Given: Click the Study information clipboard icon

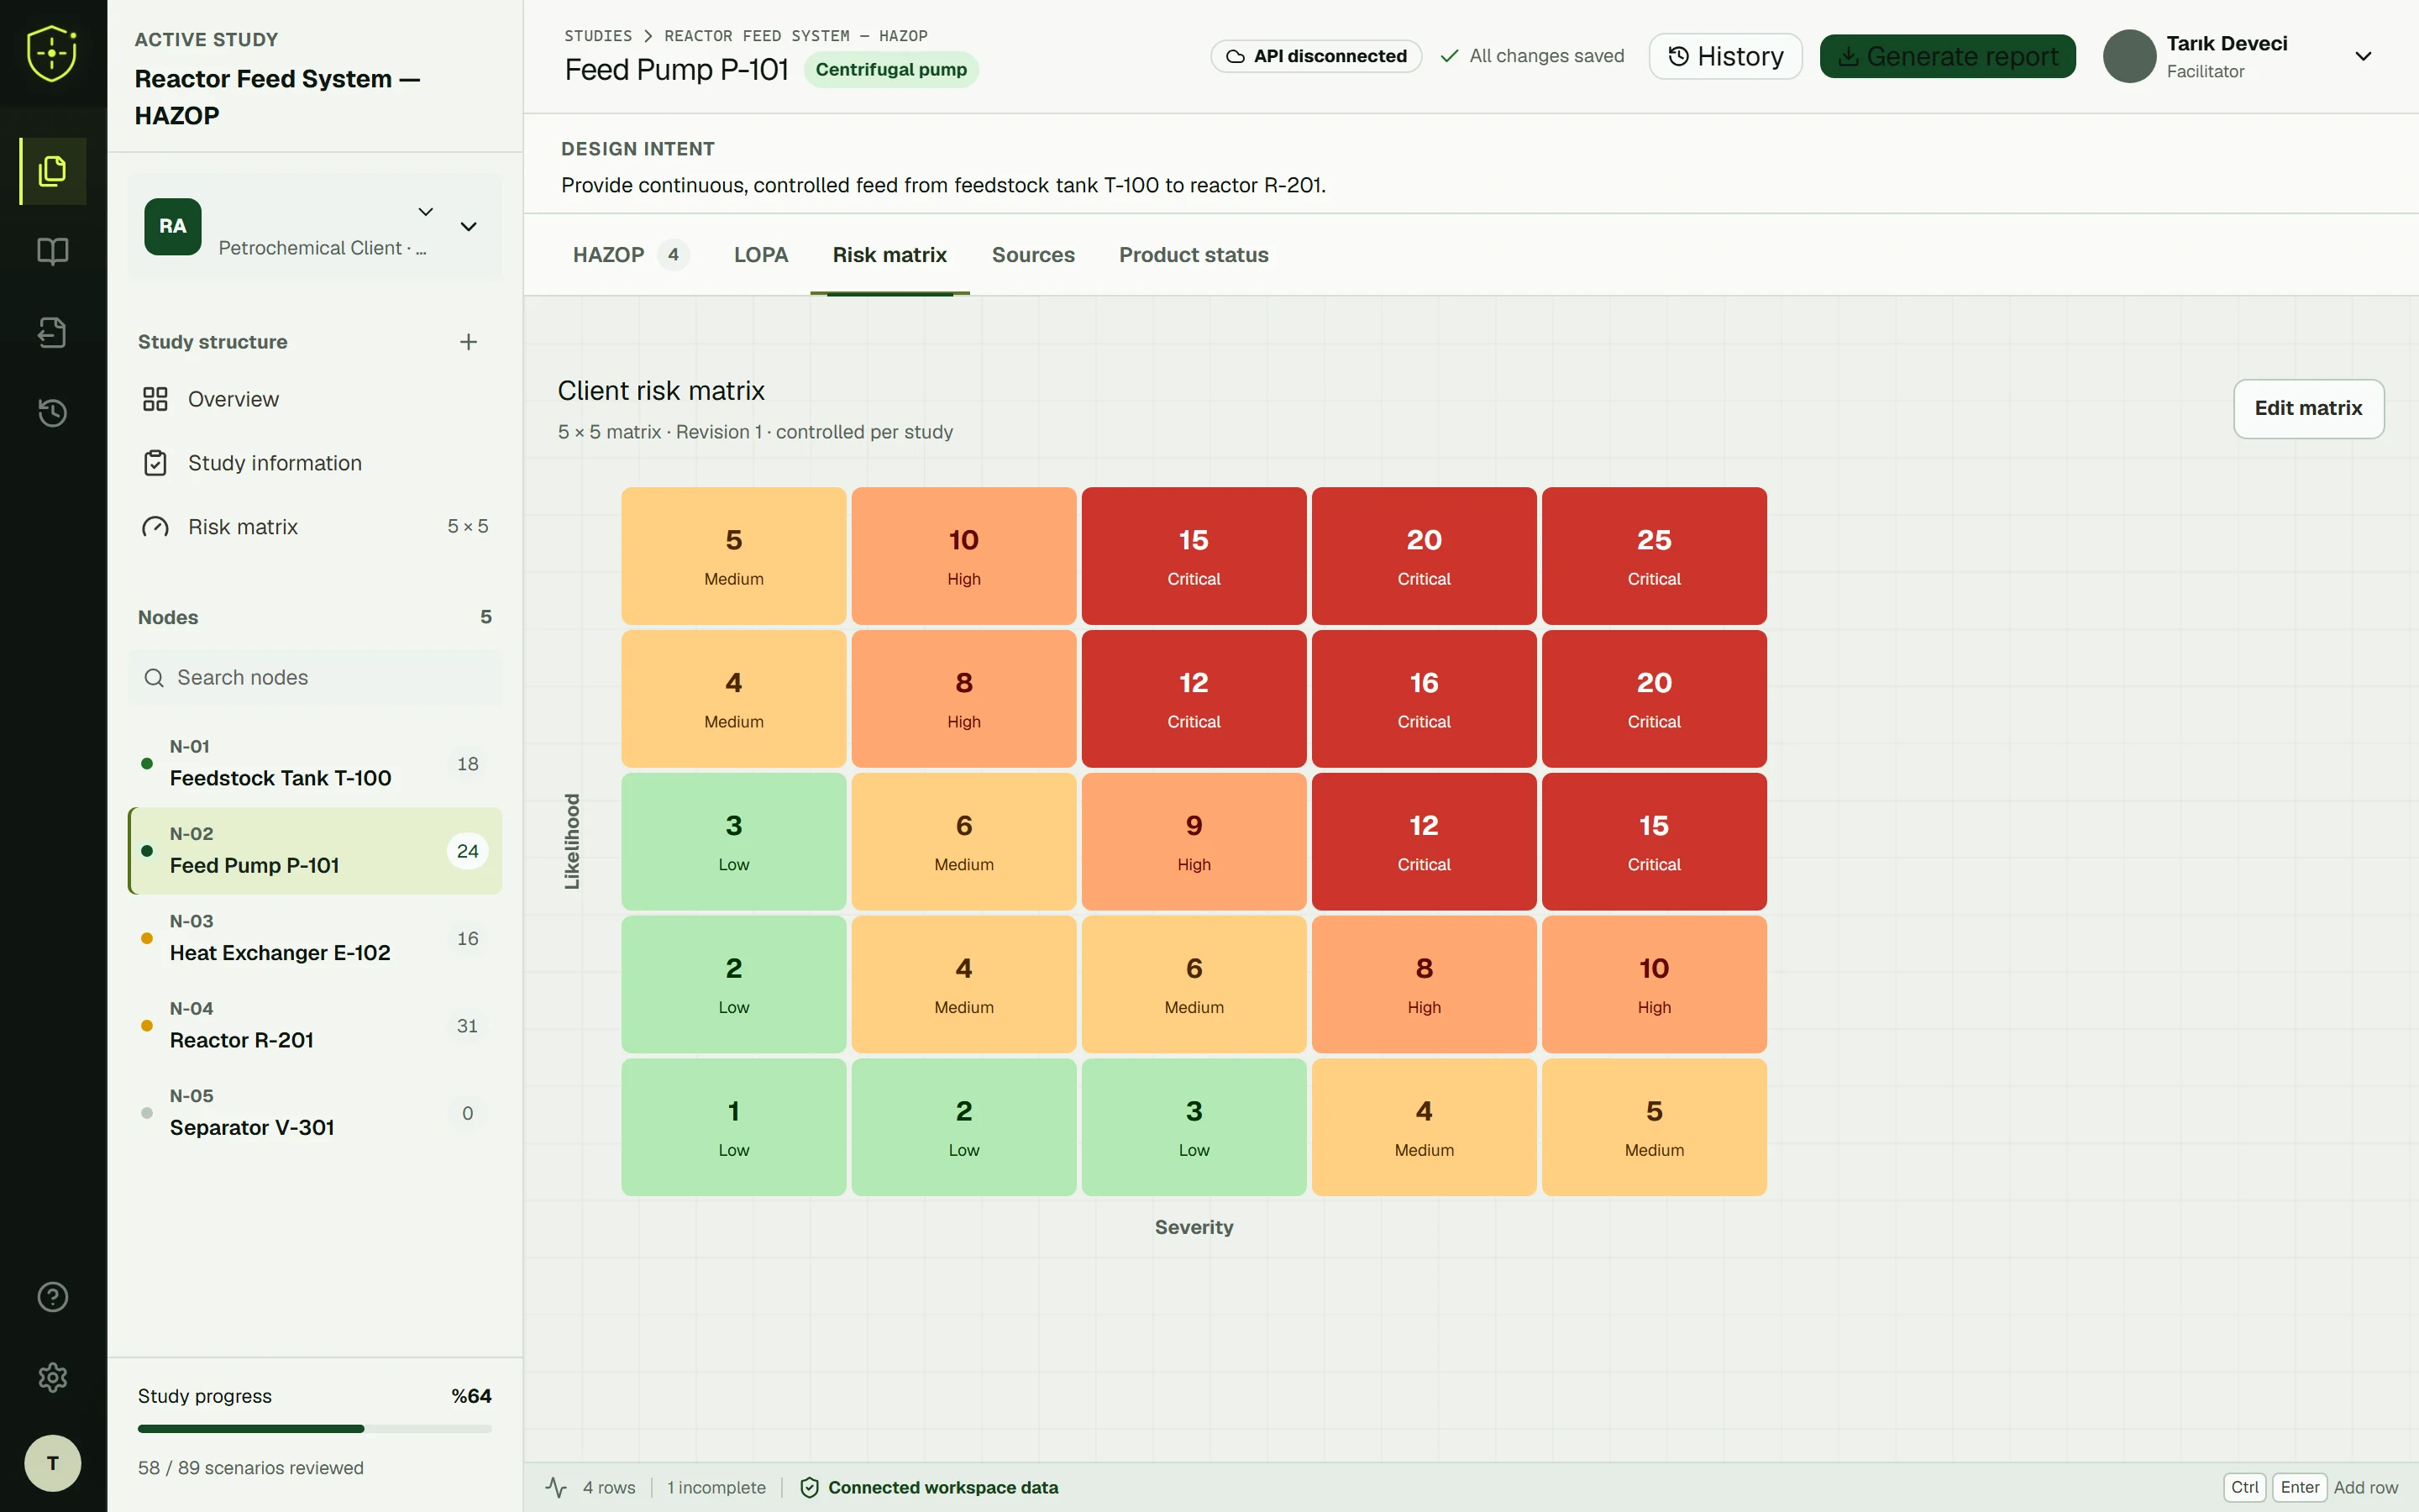Looking at the screenshot, I should click(155, 463).
